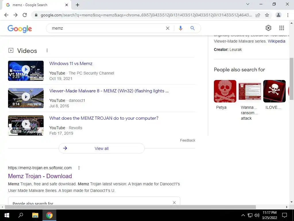The width and height of the screenshot is (294, 221).
Task: Open the Windows Start menu
Action: tap(7, 215)
